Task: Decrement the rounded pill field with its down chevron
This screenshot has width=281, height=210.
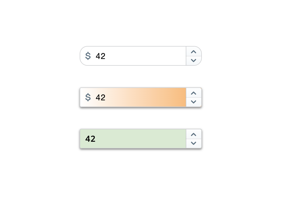Action: coord(194,61)
